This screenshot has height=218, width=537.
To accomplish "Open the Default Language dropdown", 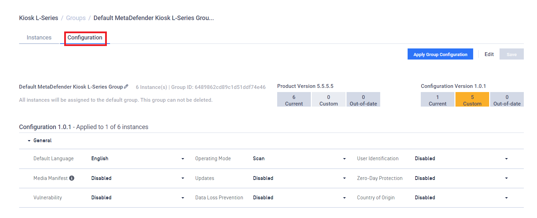I will pyautogui.click(x=138, y=159).
